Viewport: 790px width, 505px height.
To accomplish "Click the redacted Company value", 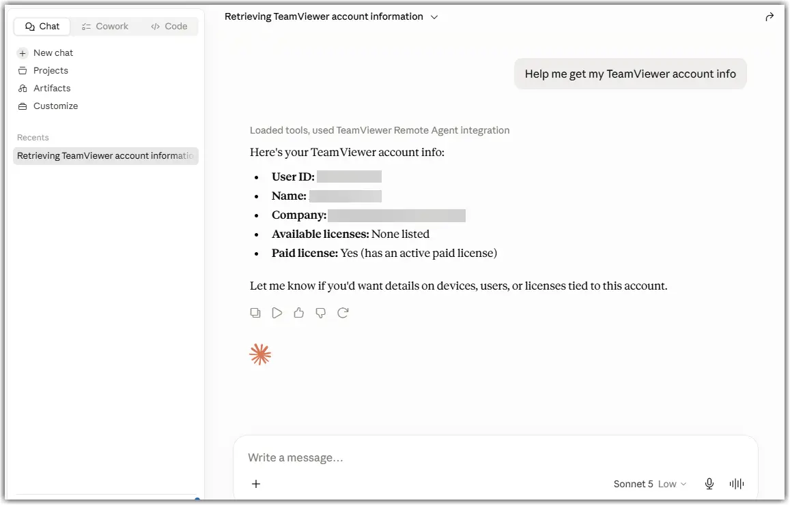I will (397, 215).
